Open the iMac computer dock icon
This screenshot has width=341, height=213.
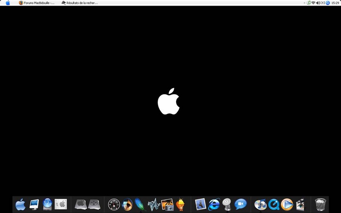(x=34, y=204)
